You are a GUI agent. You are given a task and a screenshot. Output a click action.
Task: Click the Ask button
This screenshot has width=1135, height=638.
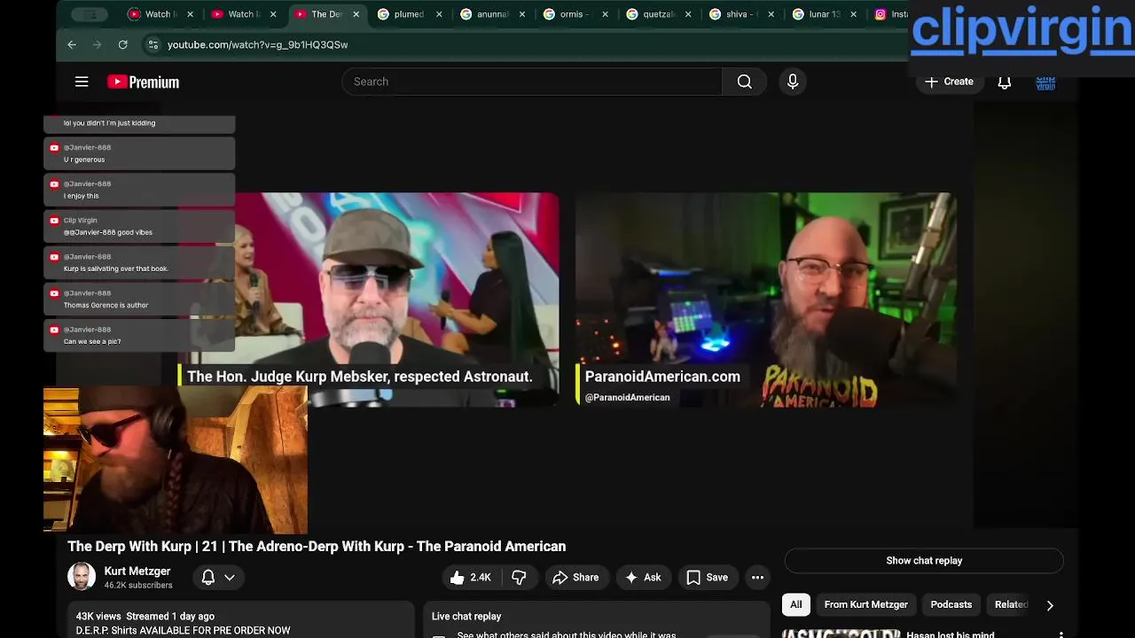click(644, 578)
